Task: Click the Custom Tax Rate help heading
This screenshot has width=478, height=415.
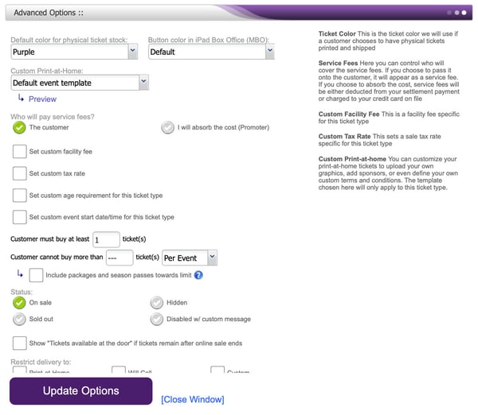Action: click(x=344, y=136)
